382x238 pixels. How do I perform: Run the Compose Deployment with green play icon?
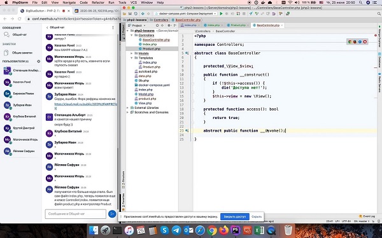[221, 14]
